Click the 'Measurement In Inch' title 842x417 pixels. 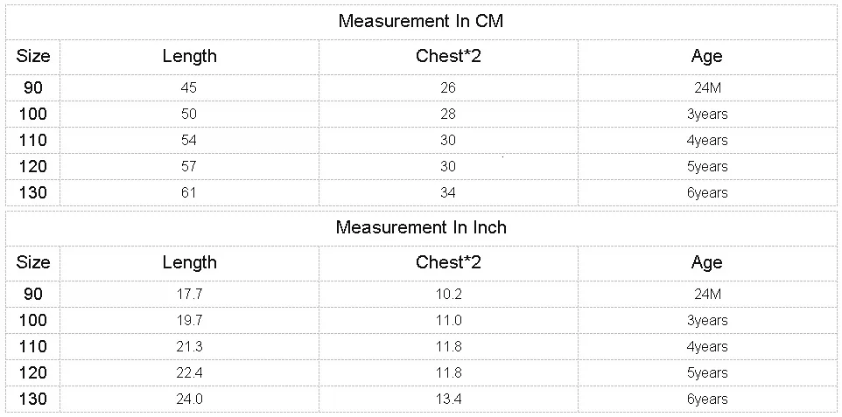click(x=421, y=227)
